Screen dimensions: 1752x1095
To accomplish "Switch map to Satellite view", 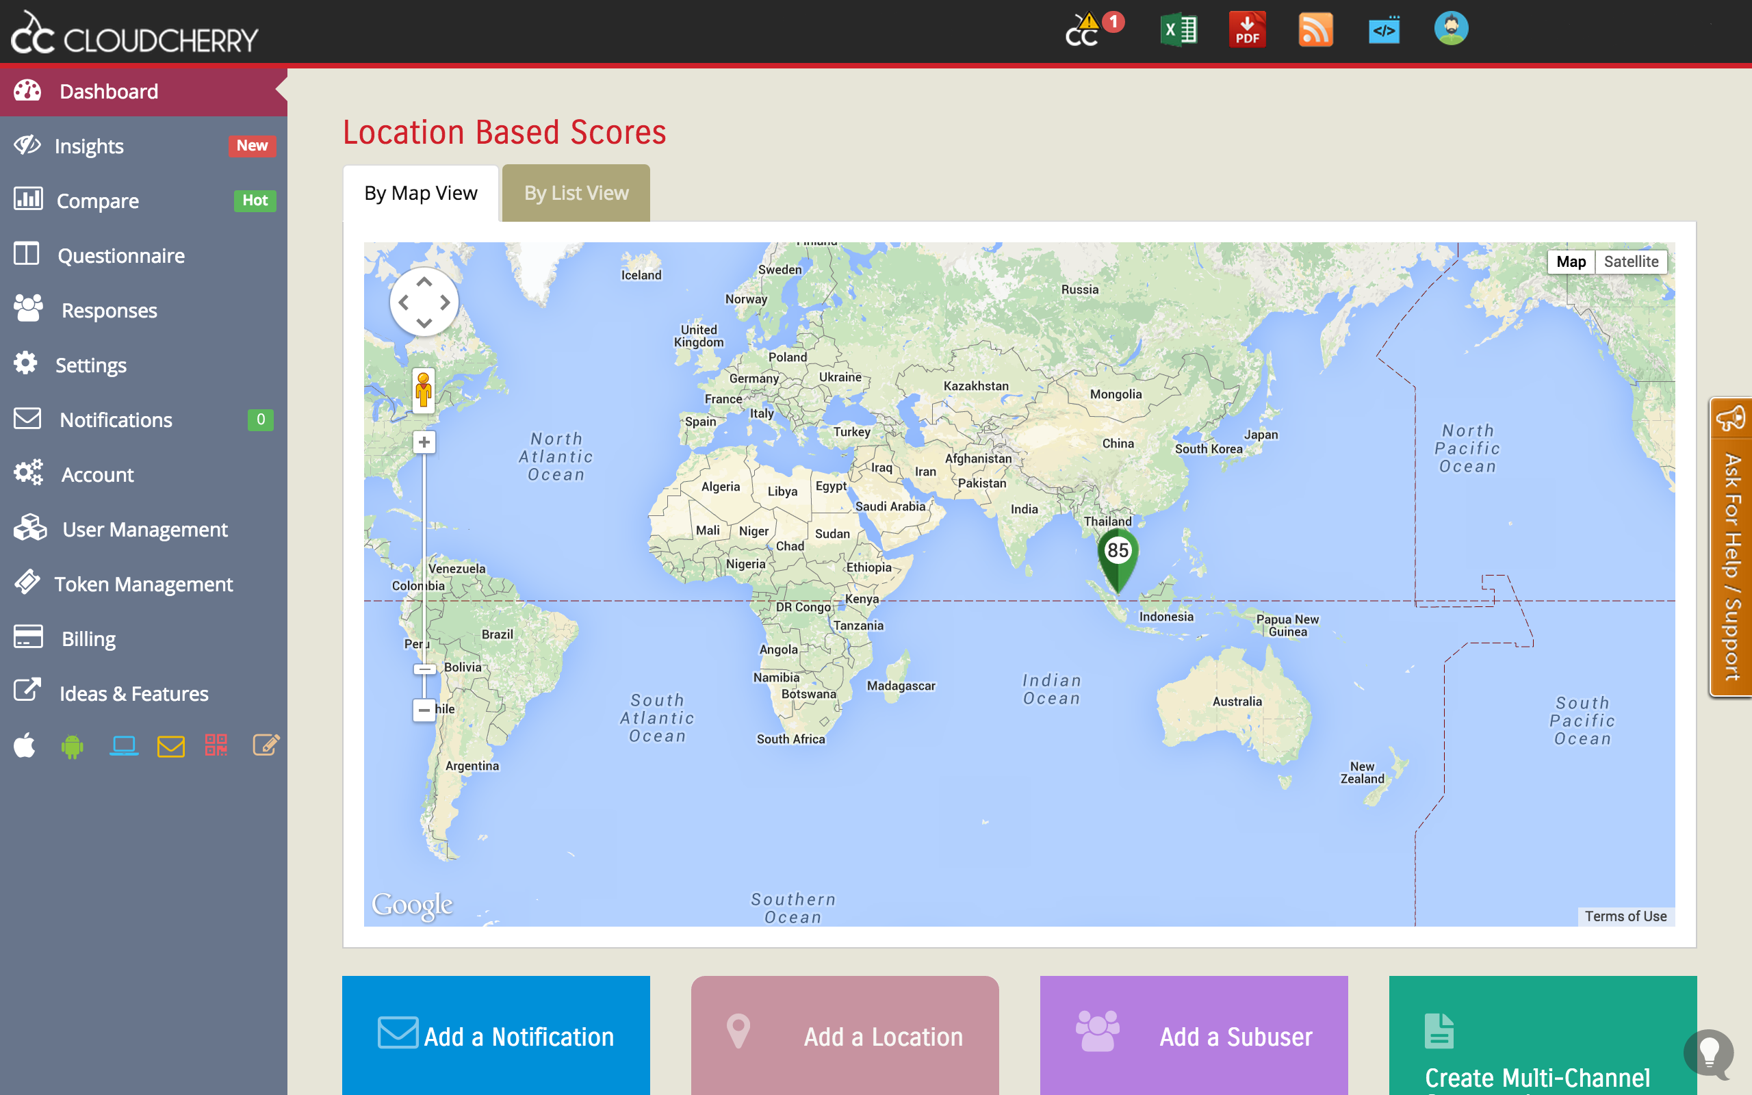I will click(1630, 261).
